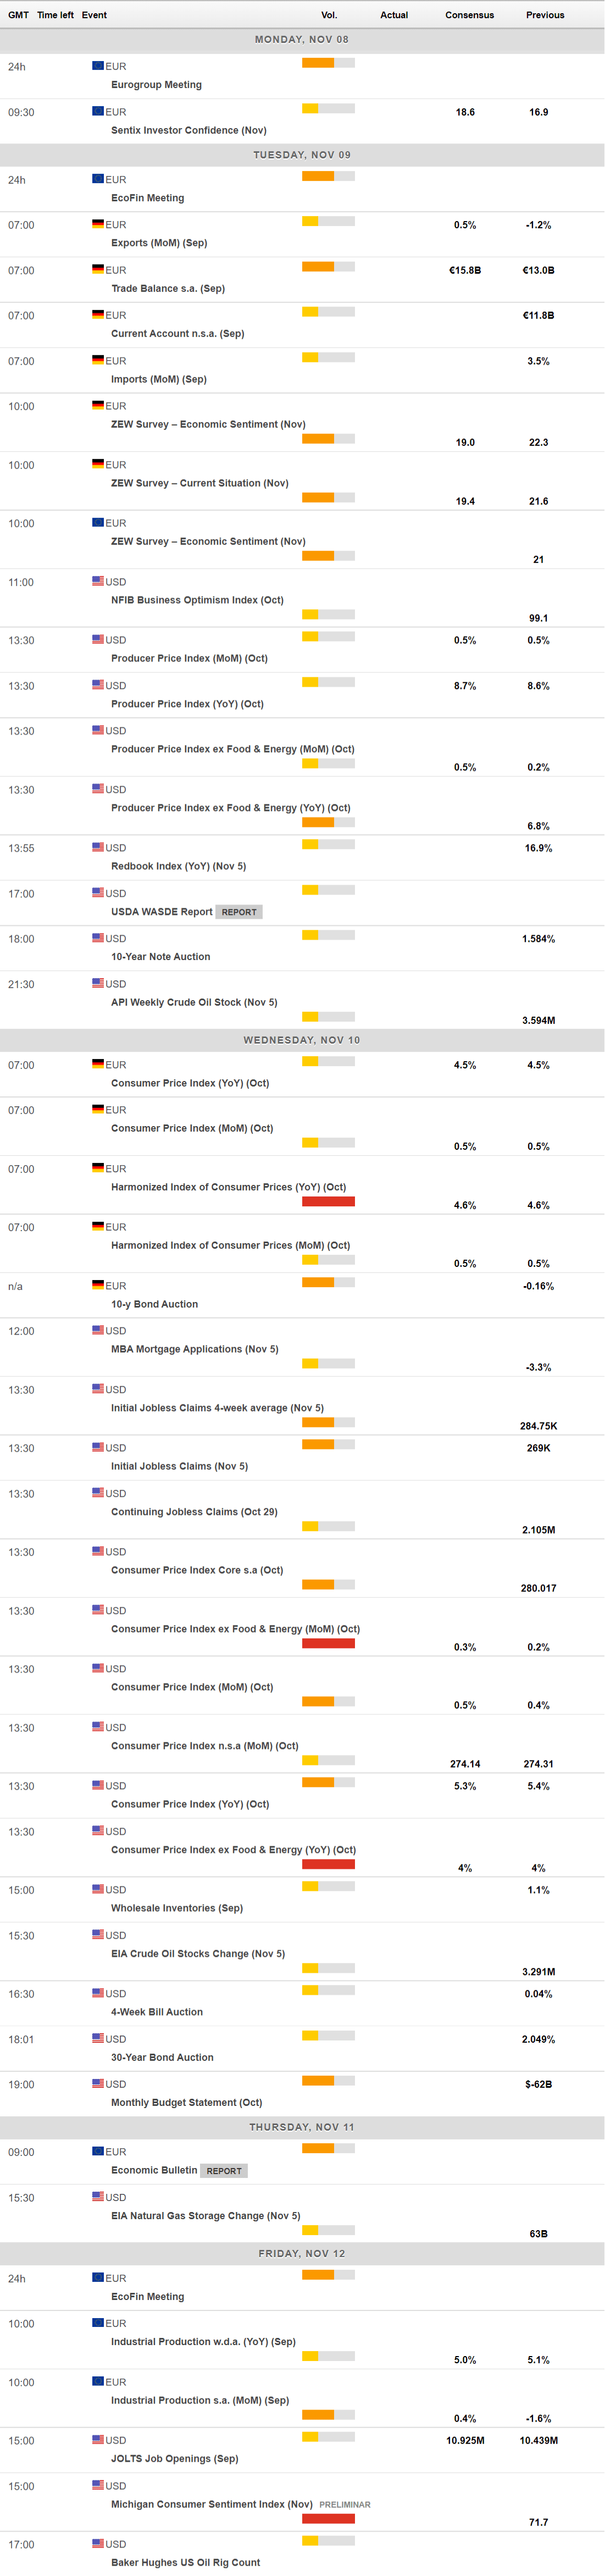
Task: Click the Wednesday, Nov 10 date separator
Action: point(302,1040)
